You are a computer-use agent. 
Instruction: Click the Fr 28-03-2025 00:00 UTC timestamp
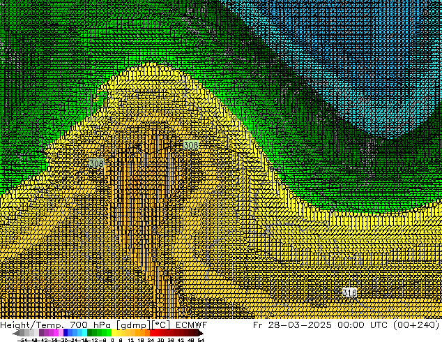click(x=321, y=325)
